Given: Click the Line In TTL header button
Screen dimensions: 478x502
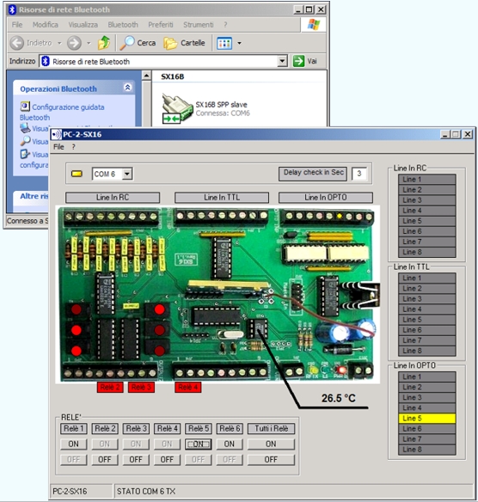Looking at the screenshot, I should point(222,198).
